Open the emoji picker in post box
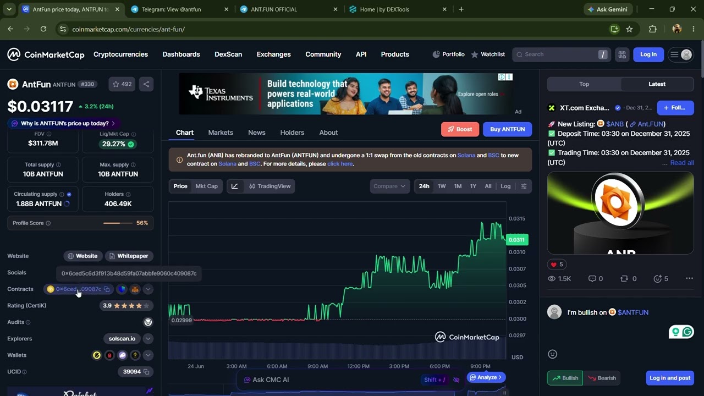704x396 pixels. [553, 354]
